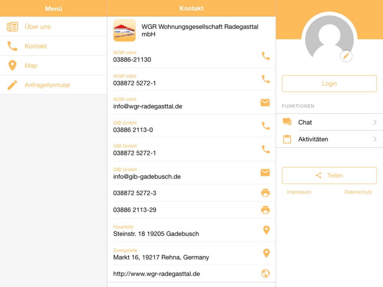Open the link http://www.wgr-radegasttal.de
This screenshot has width=383, height=287.
tap(157, 274)
